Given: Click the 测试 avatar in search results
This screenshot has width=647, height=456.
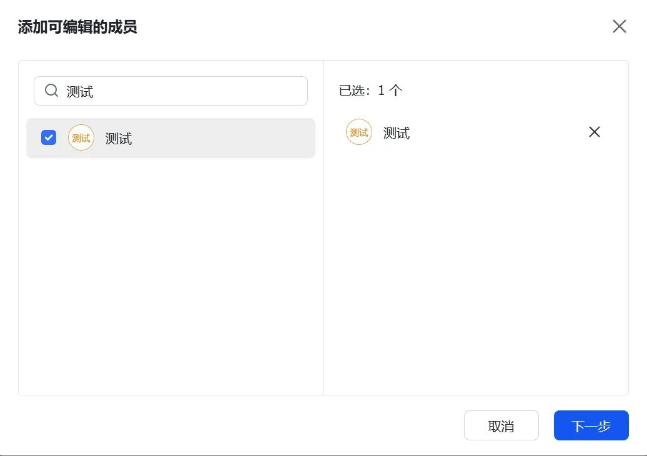Looking at the screenshot, I should [x=81, y=138].
